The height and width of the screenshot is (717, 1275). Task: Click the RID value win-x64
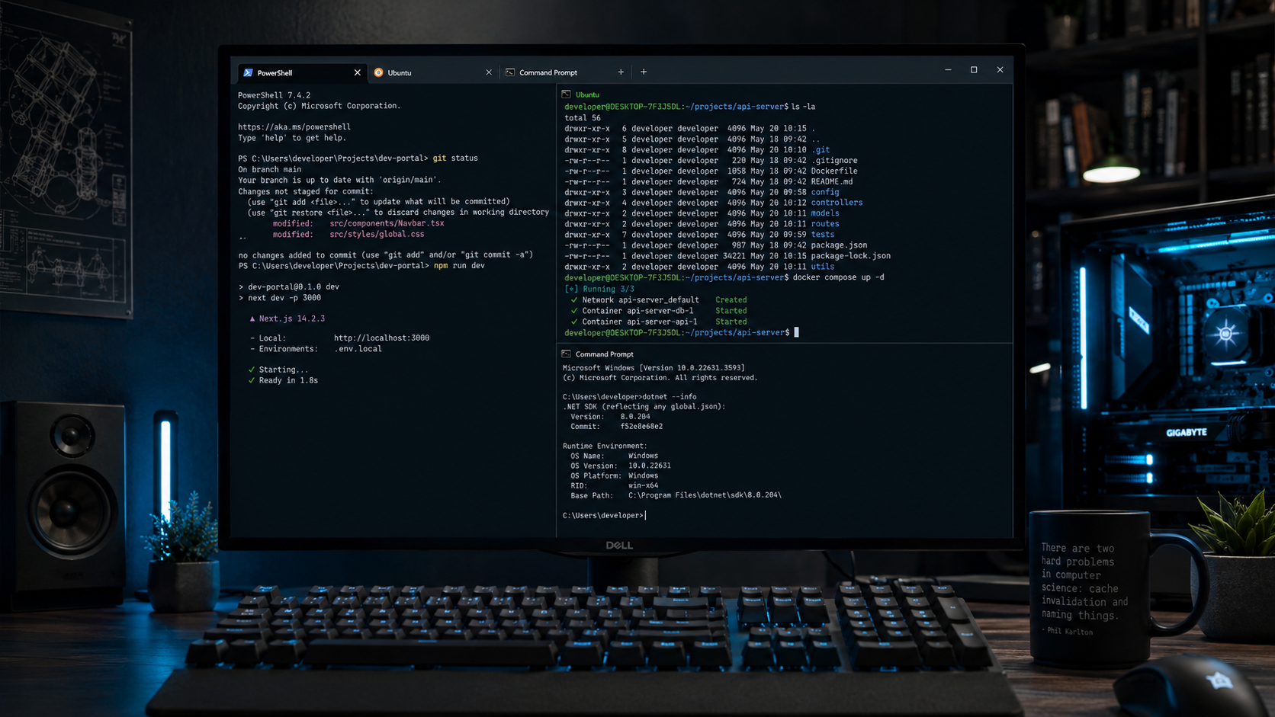643,485
